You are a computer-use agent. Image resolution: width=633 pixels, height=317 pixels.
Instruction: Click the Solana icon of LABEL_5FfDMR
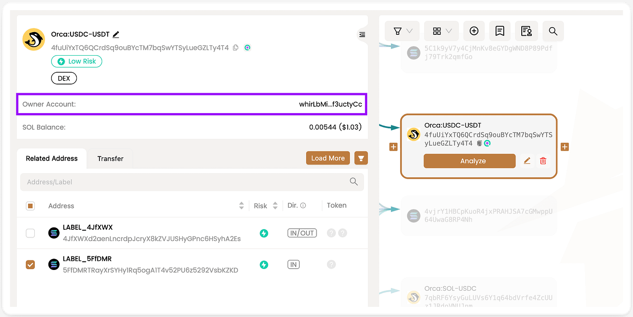pos(54,265)
